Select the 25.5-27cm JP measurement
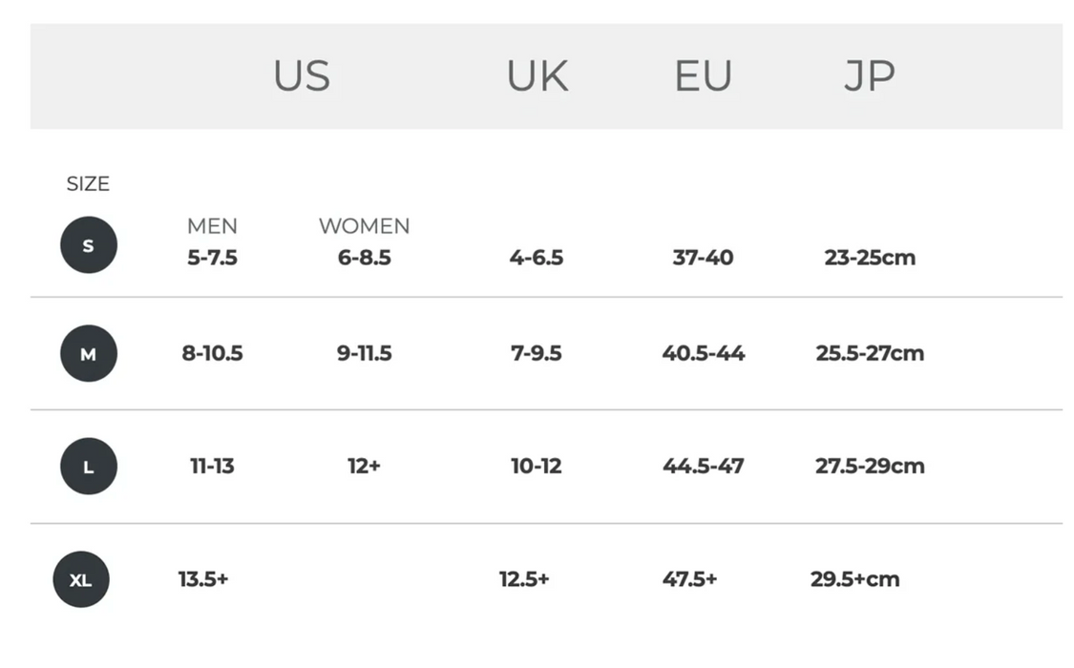1074x668 pixels. (x=870, y=353)
